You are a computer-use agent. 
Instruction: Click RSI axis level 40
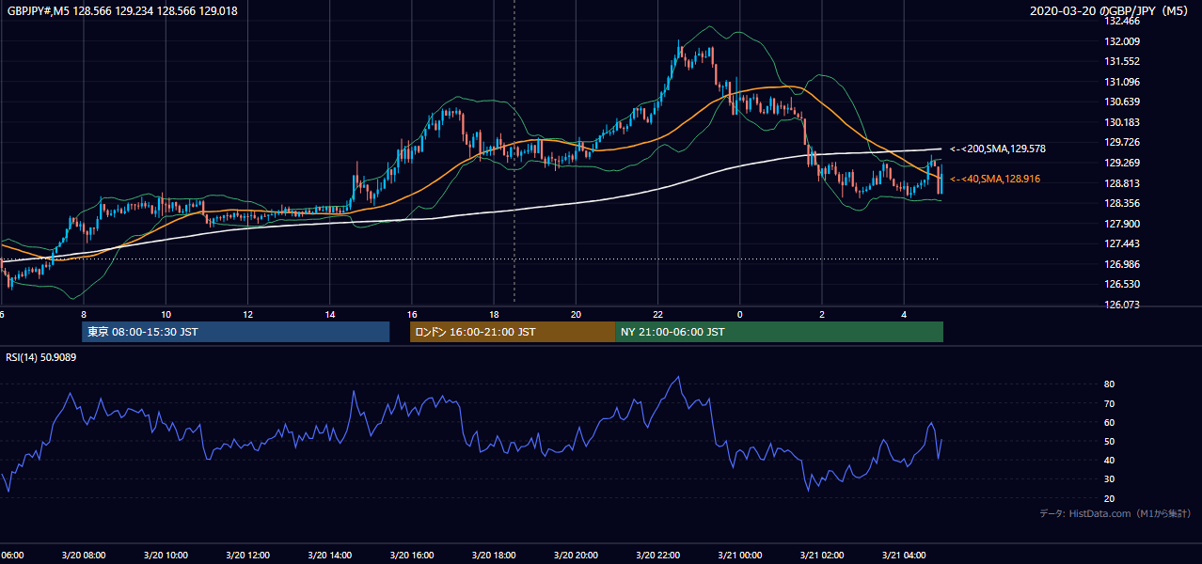coord(1109,460)
